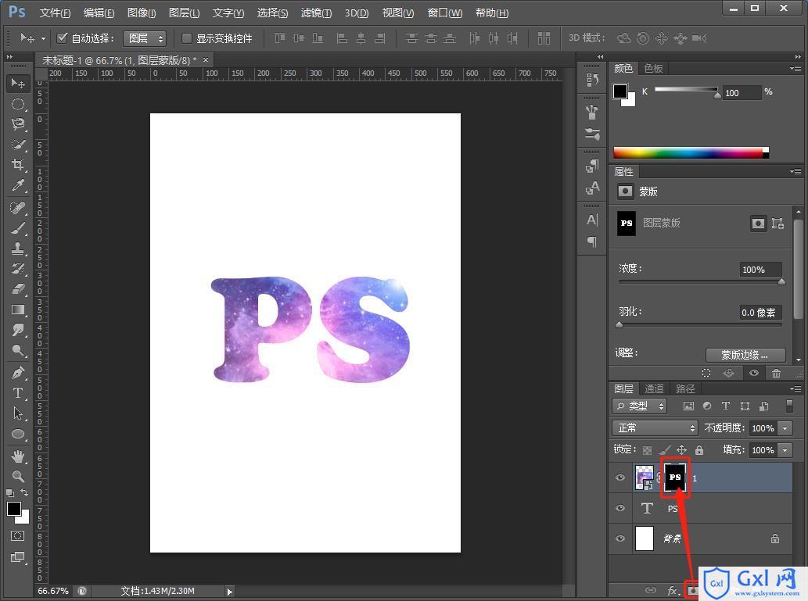Open the 不透明度 slider dropdown arrow
The image size is (808, 601).
coord(785,428)
